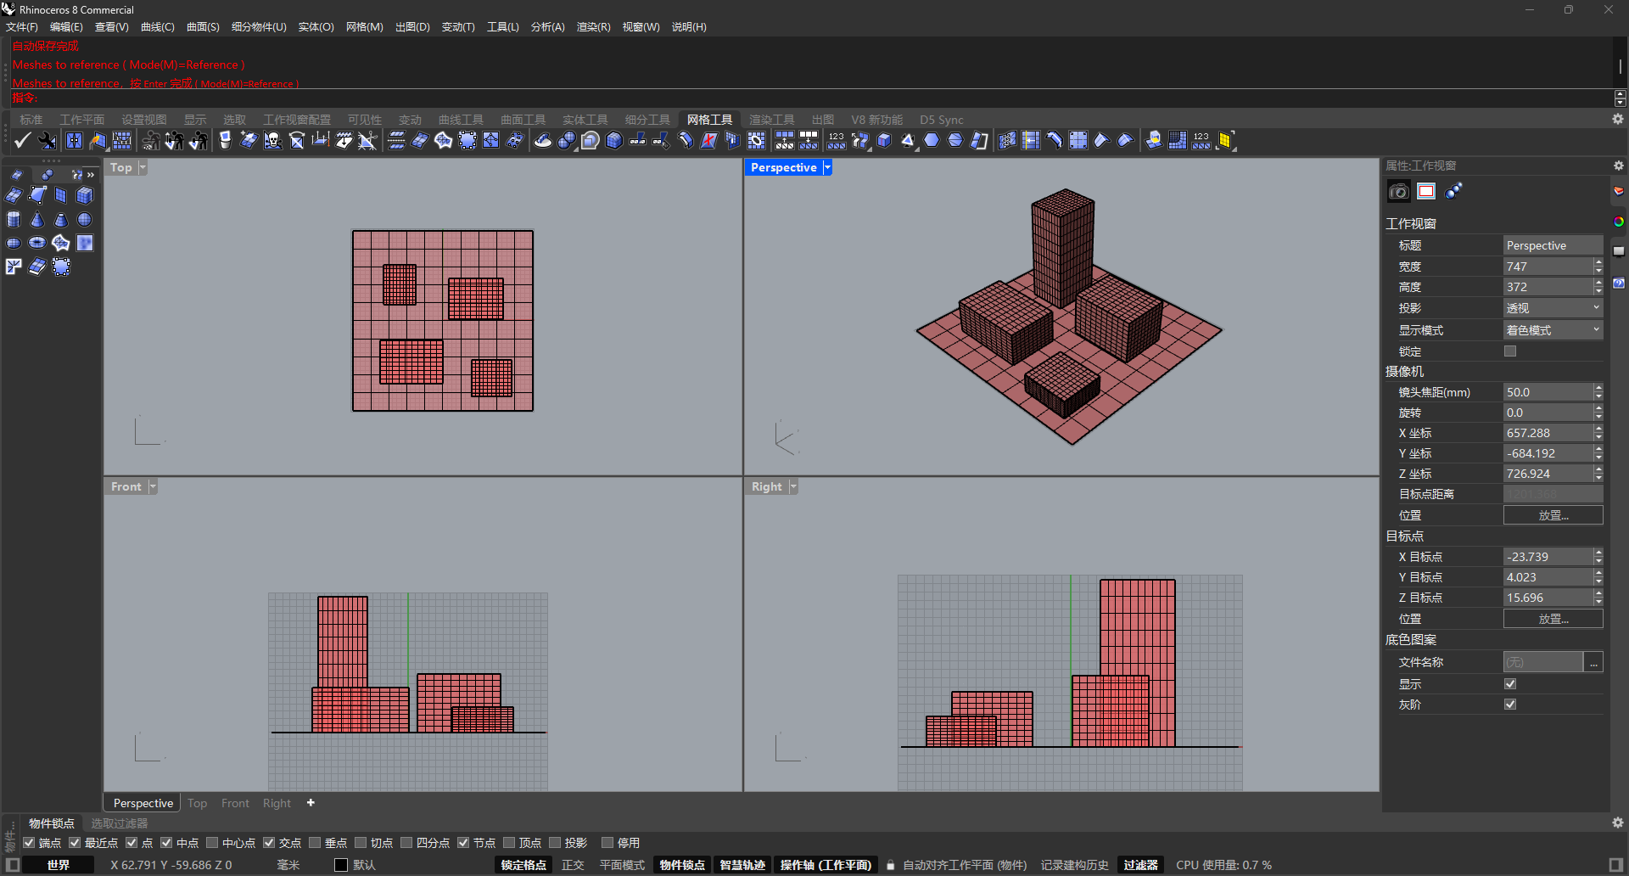
Task: Switch to the 渲染工具 toolbar tab
Action: click(771, 120)
